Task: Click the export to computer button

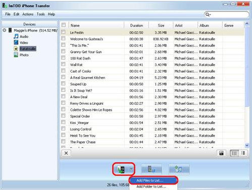Action: coord(152,169)
